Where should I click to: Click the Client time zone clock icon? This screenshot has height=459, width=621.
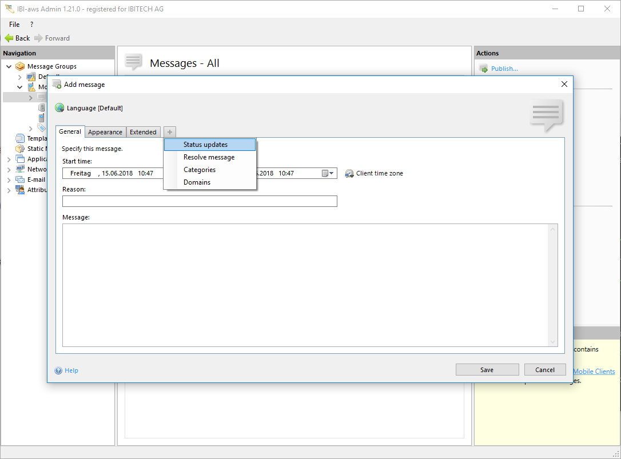[x=349, y=173]
